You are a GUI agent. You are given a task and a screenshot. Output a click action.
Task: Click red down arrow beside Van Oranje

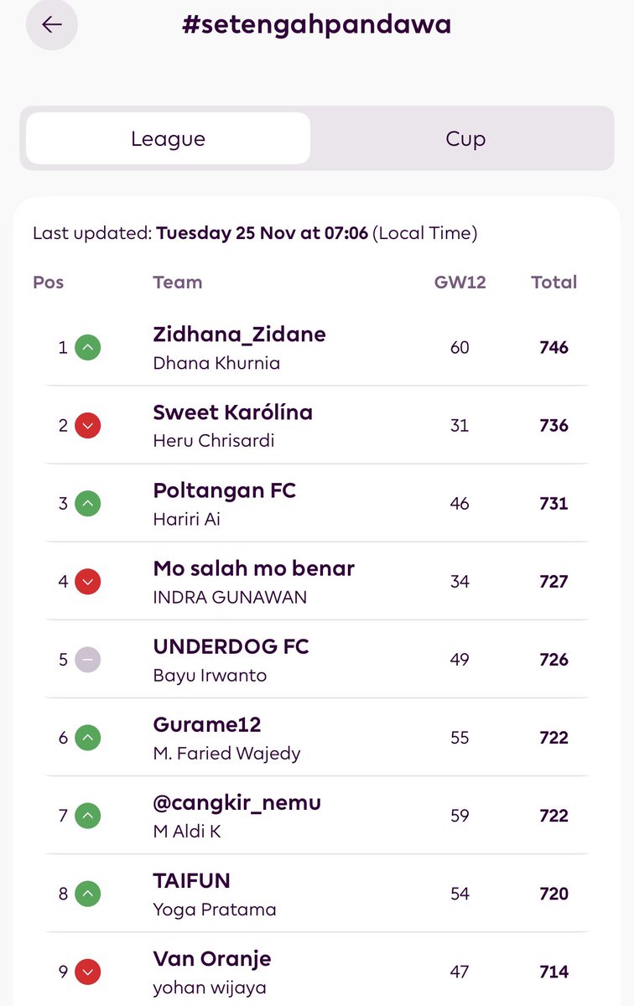(88, 972)
